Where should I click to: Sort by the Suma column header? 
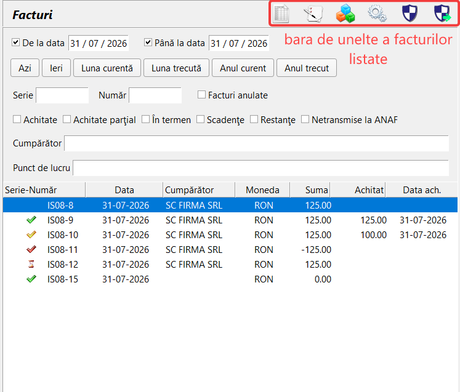click(310, 190)
